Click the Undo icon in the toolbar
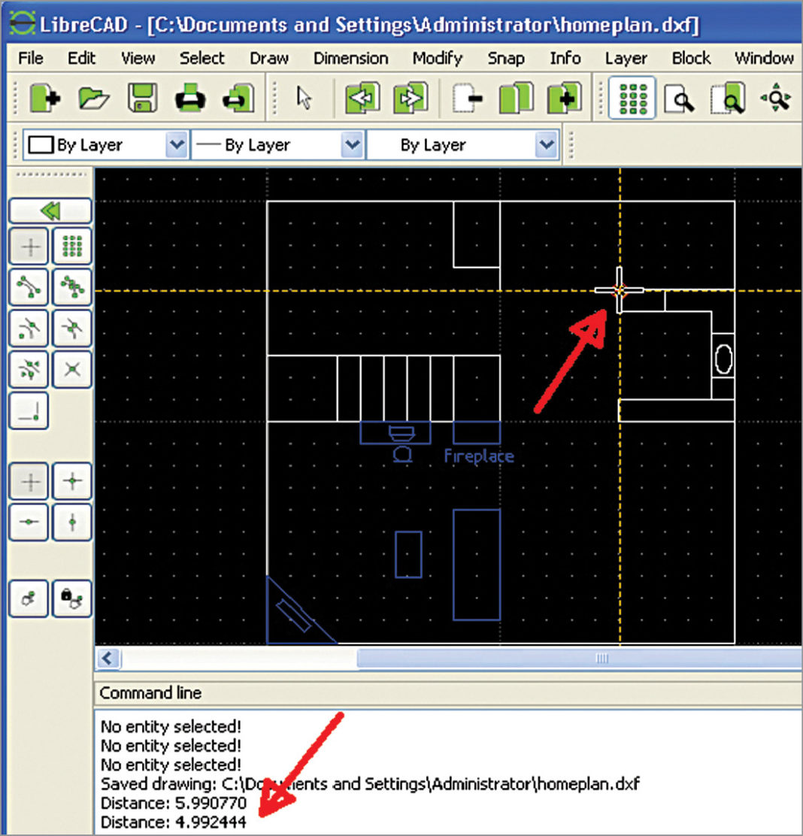 click(363, 98)
